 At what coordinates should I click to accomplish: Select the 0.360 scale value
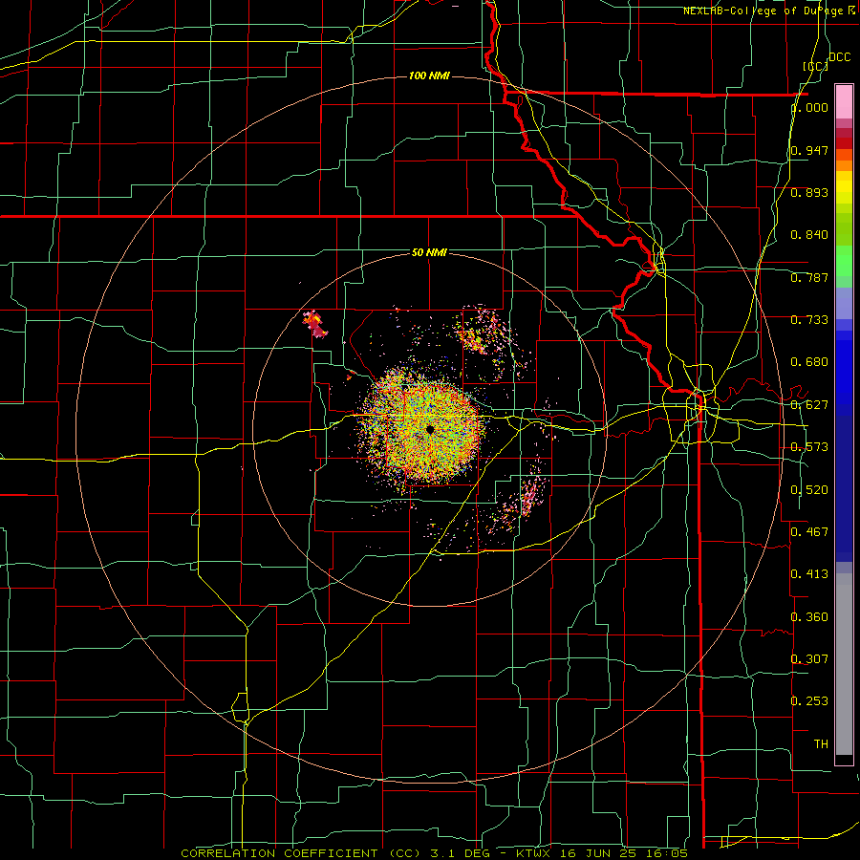click(x=810, y=617)
